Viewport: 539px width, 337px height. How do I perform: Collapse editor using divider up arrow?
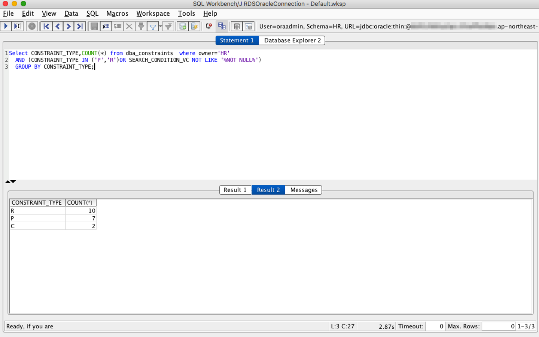8,181
